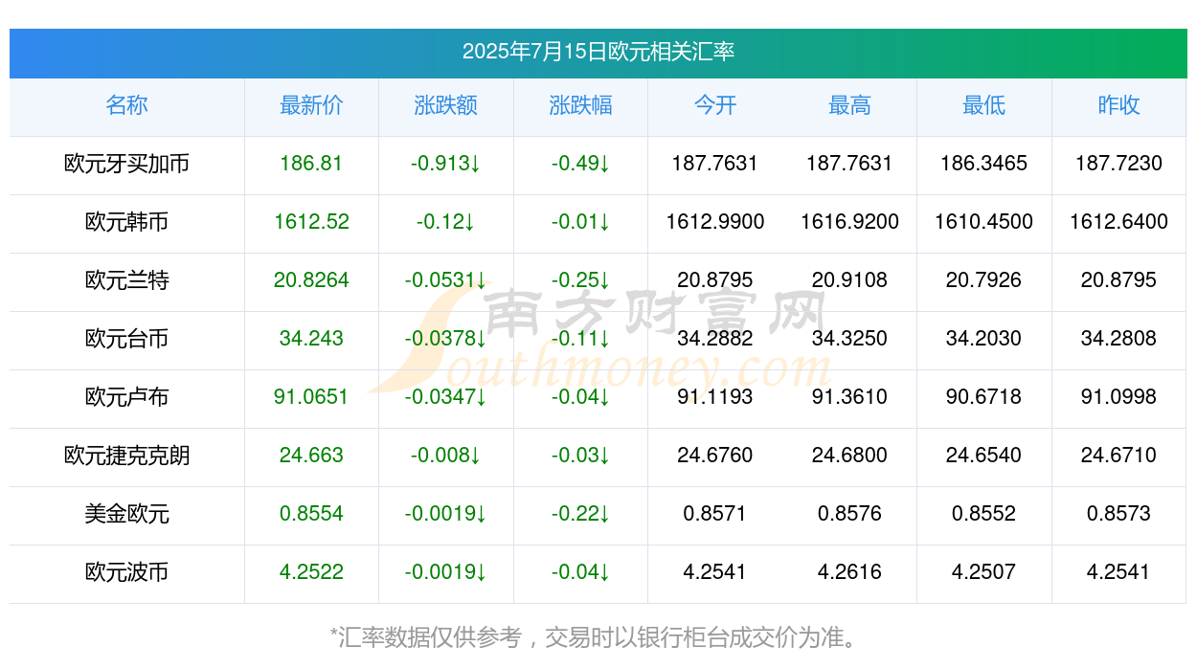Screen dimensions: 1197x668
Task: Click the 欧元韩币 opening price 1612.9900
Action: click(715, 222)
